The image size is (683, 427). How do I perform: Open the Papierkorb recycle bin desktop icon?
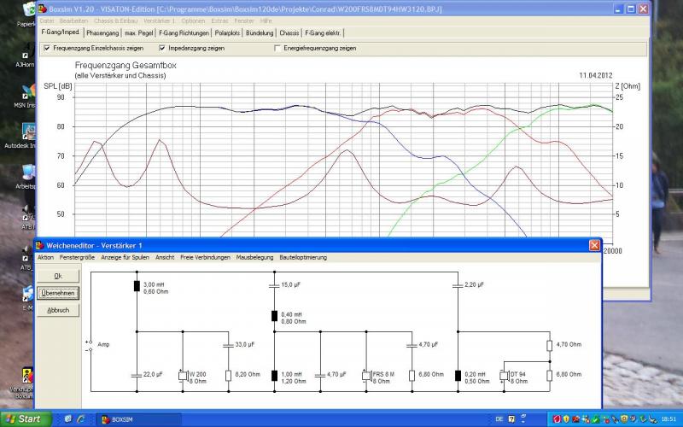coord(24,12)
